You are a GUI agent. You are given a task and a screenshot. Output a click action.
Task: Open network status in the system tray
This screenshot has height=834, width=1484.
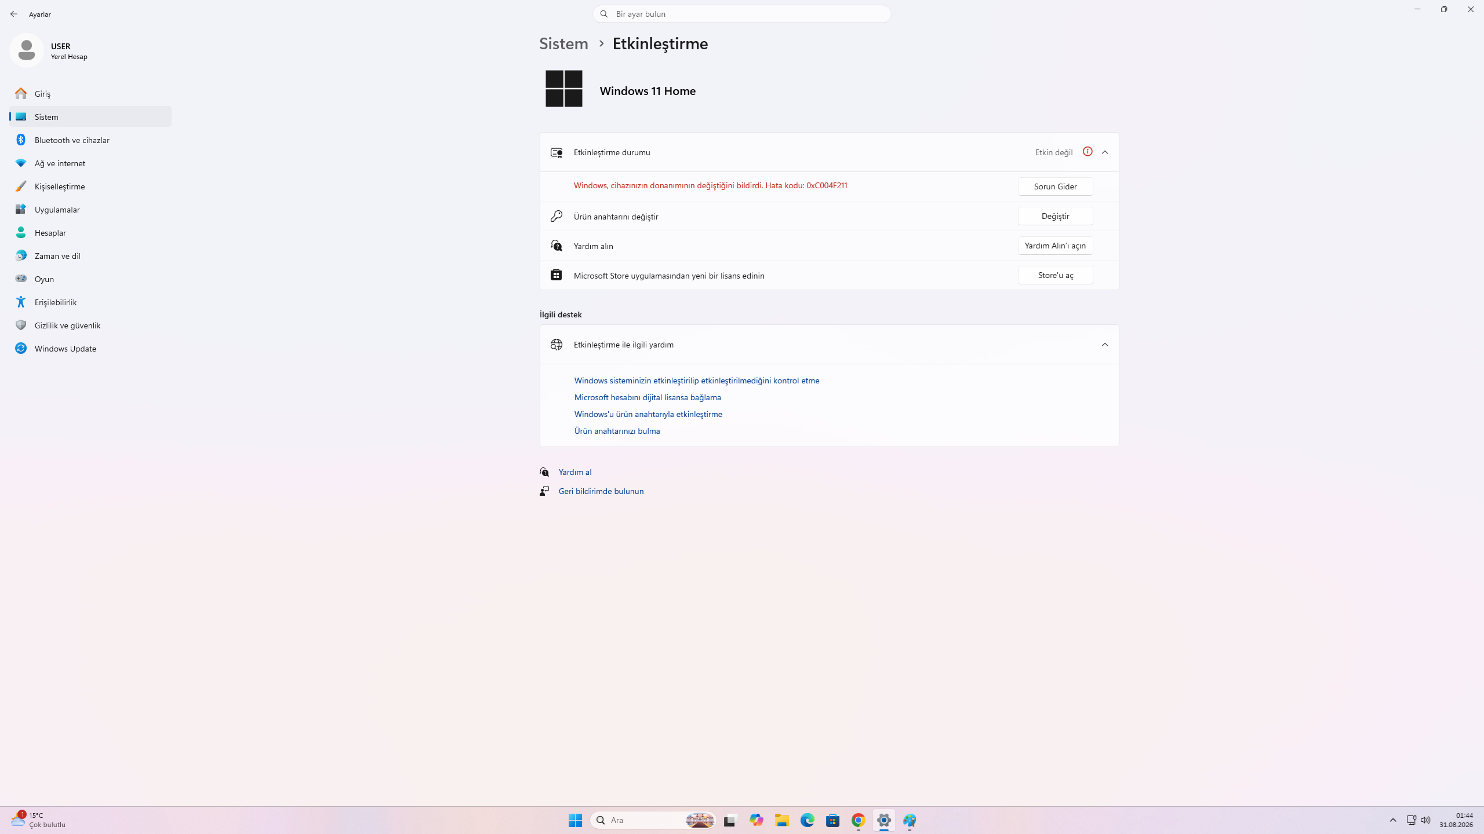pyautogui.click(x=1411, y=820)
